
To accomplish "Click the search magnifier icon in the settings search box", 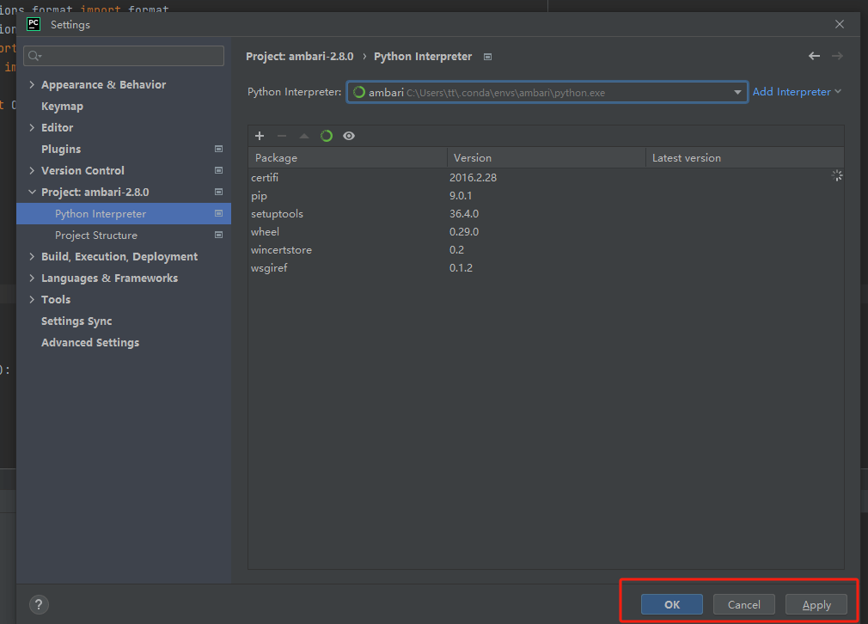I will click(34, 55).
